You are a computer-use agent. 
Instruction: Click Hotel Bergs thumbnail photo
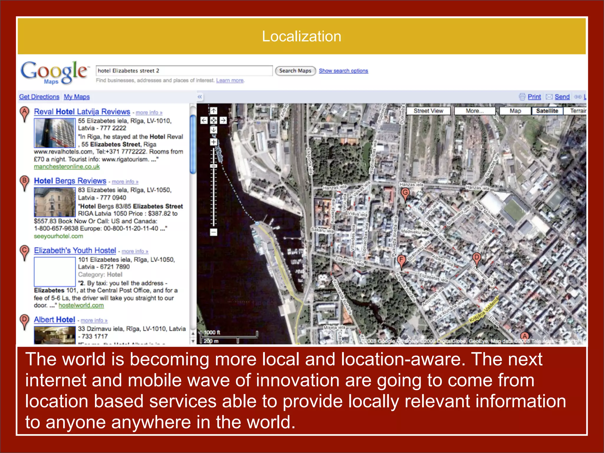(55, 202)
